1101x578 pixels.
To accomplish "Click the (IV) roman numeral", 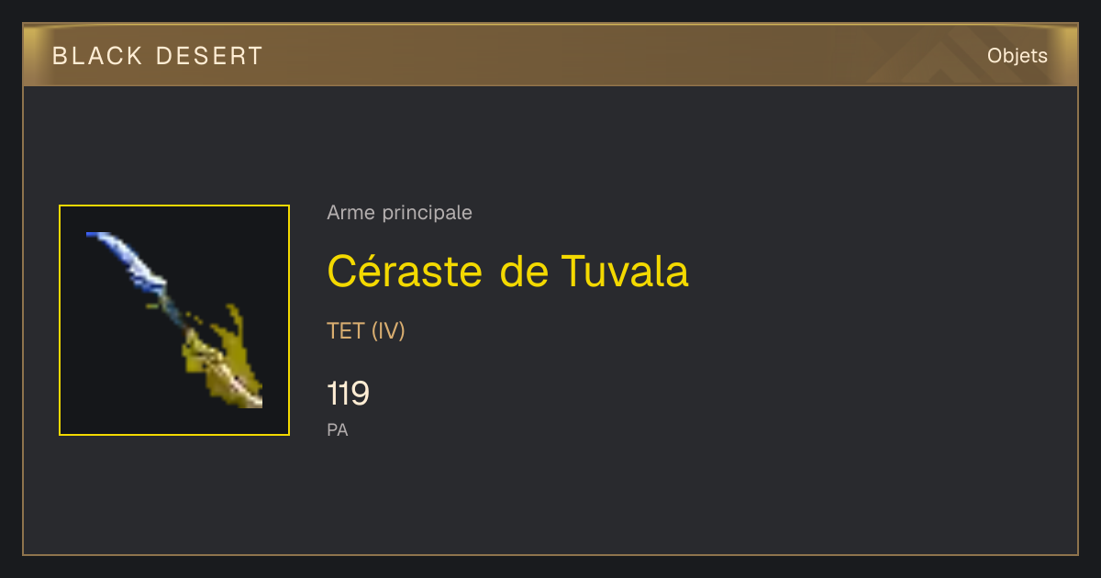I will [x=388, y=331].
